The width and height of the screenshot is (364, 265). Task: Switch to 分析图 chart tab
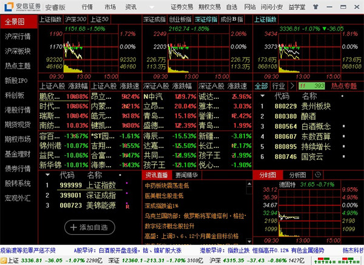[298, 175]
